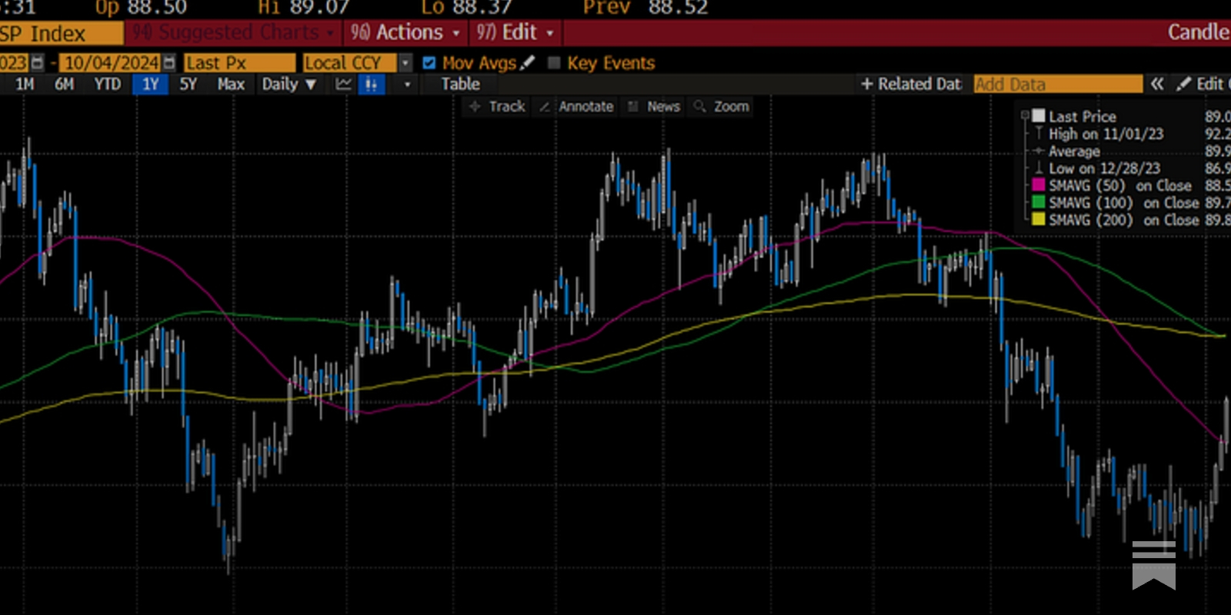Edit moving averages with pencil icon
1231x615 pixels.
tap(527, 63)
